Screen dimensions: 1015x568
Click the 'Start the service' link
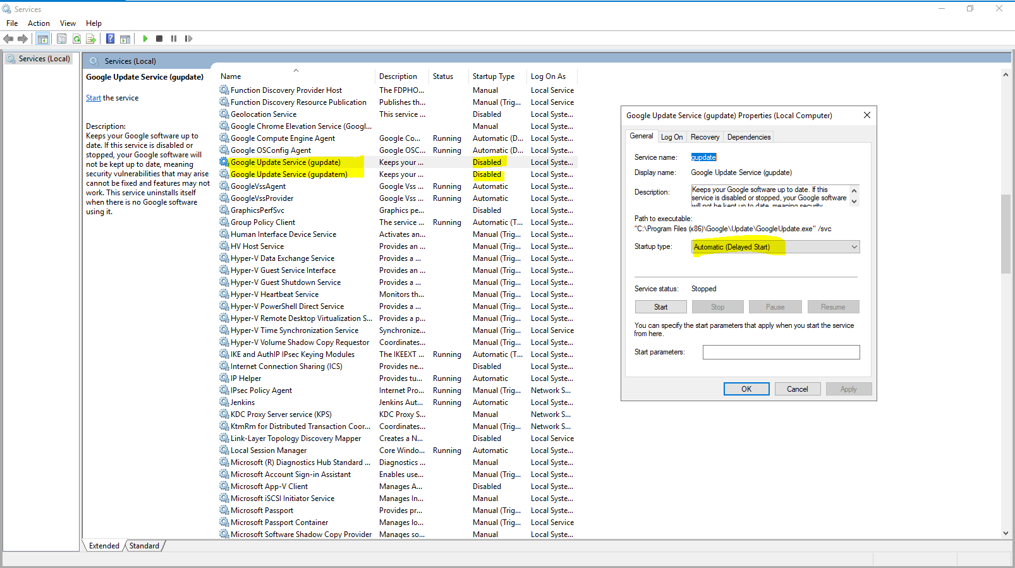94,98
